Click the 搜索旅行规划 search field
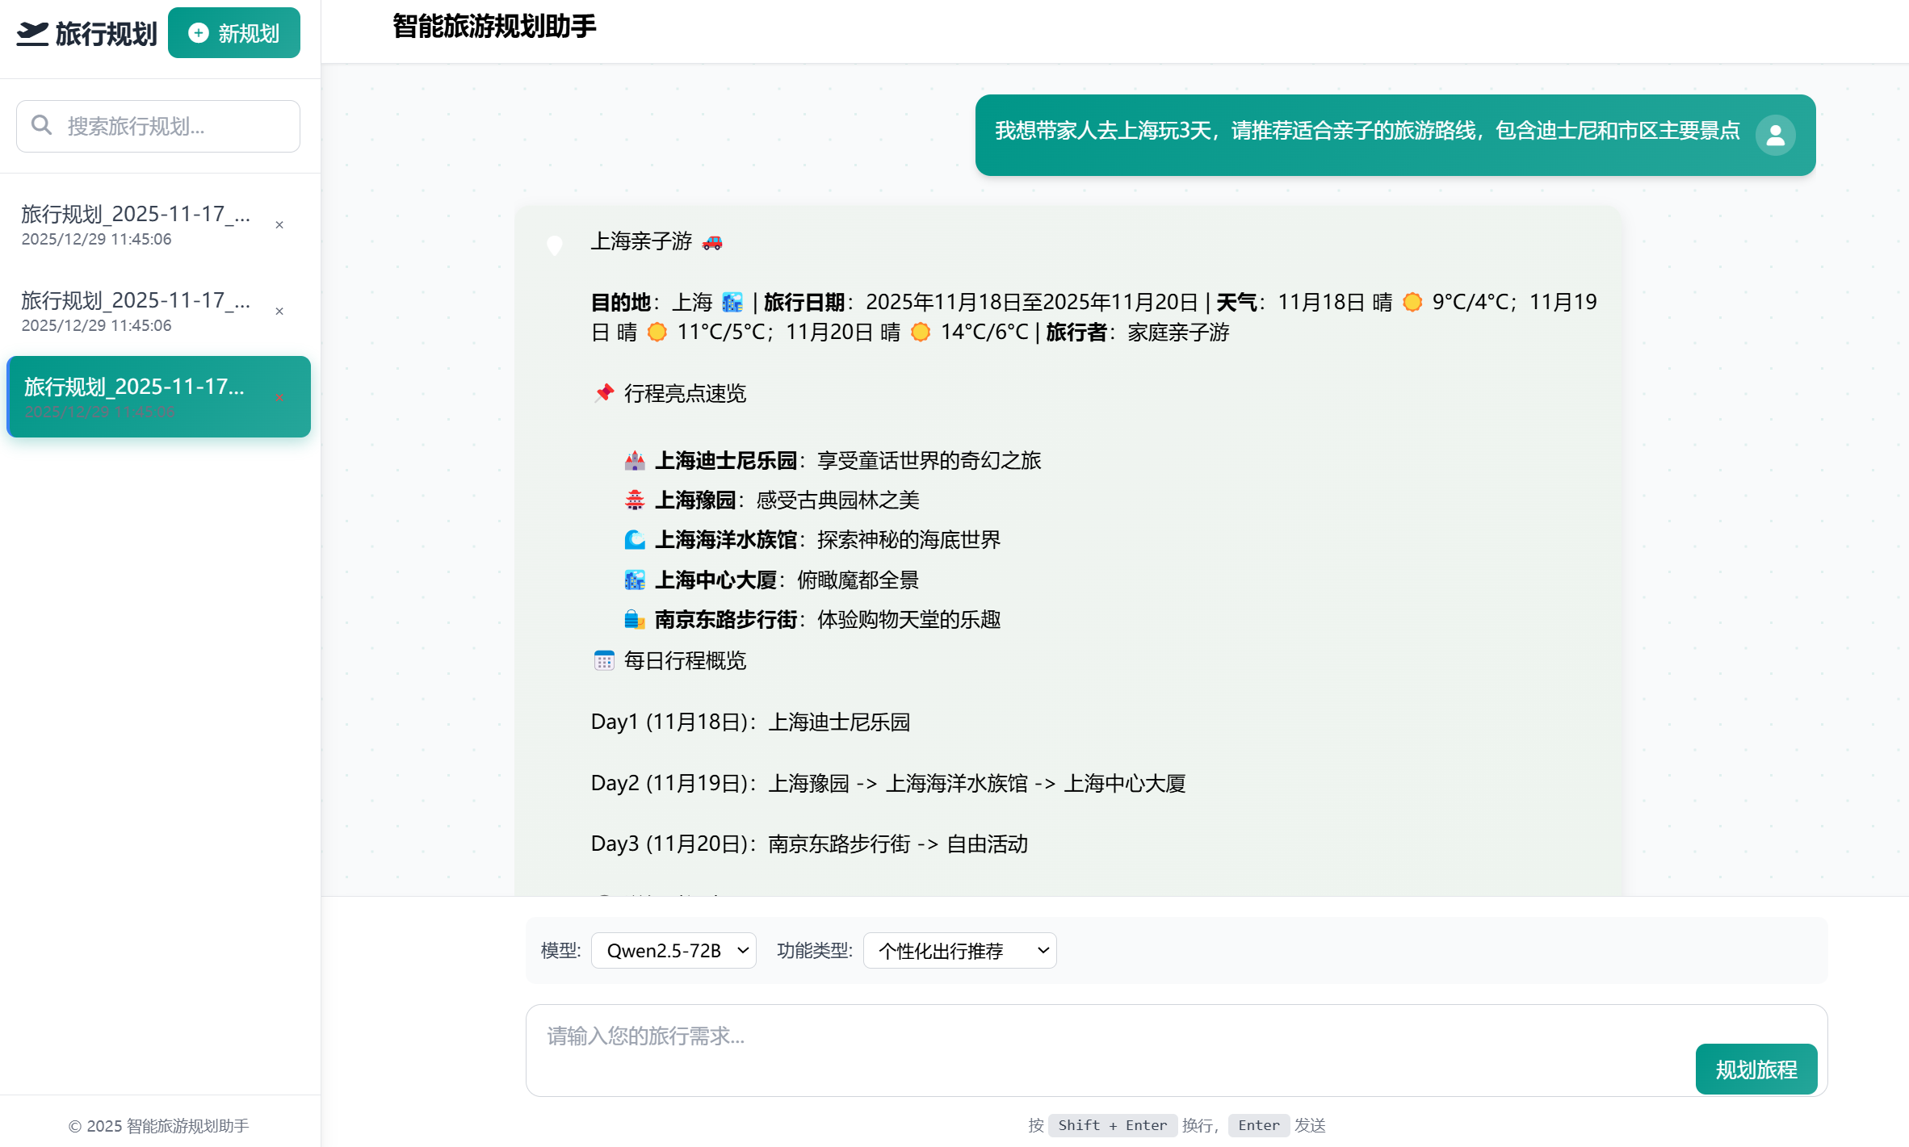The image size is (1909, 1147). [158, 126]
